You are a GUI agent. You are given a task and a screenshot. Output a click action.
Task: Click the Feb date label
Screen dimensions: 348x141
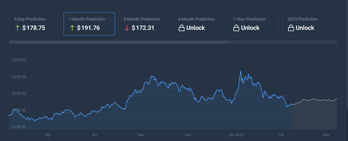click(x=281, y=135)
